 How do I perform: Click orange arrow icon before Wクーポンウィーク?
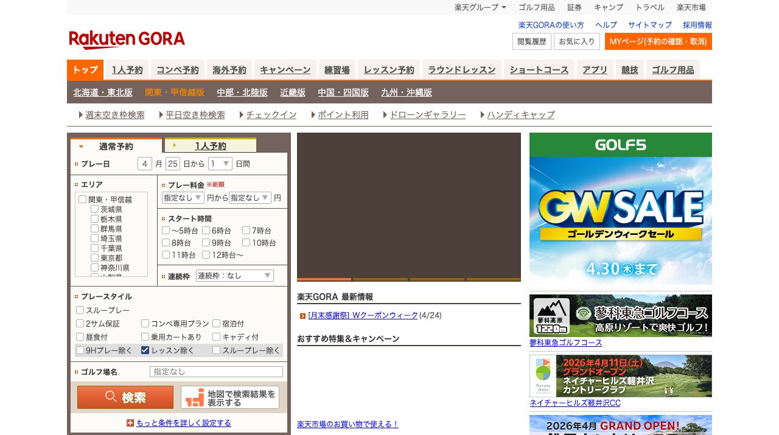point(302,316)
